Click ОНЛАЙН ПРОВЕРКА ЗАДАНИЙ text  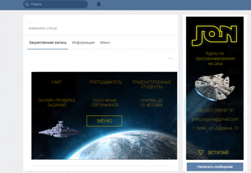(56, 103)
